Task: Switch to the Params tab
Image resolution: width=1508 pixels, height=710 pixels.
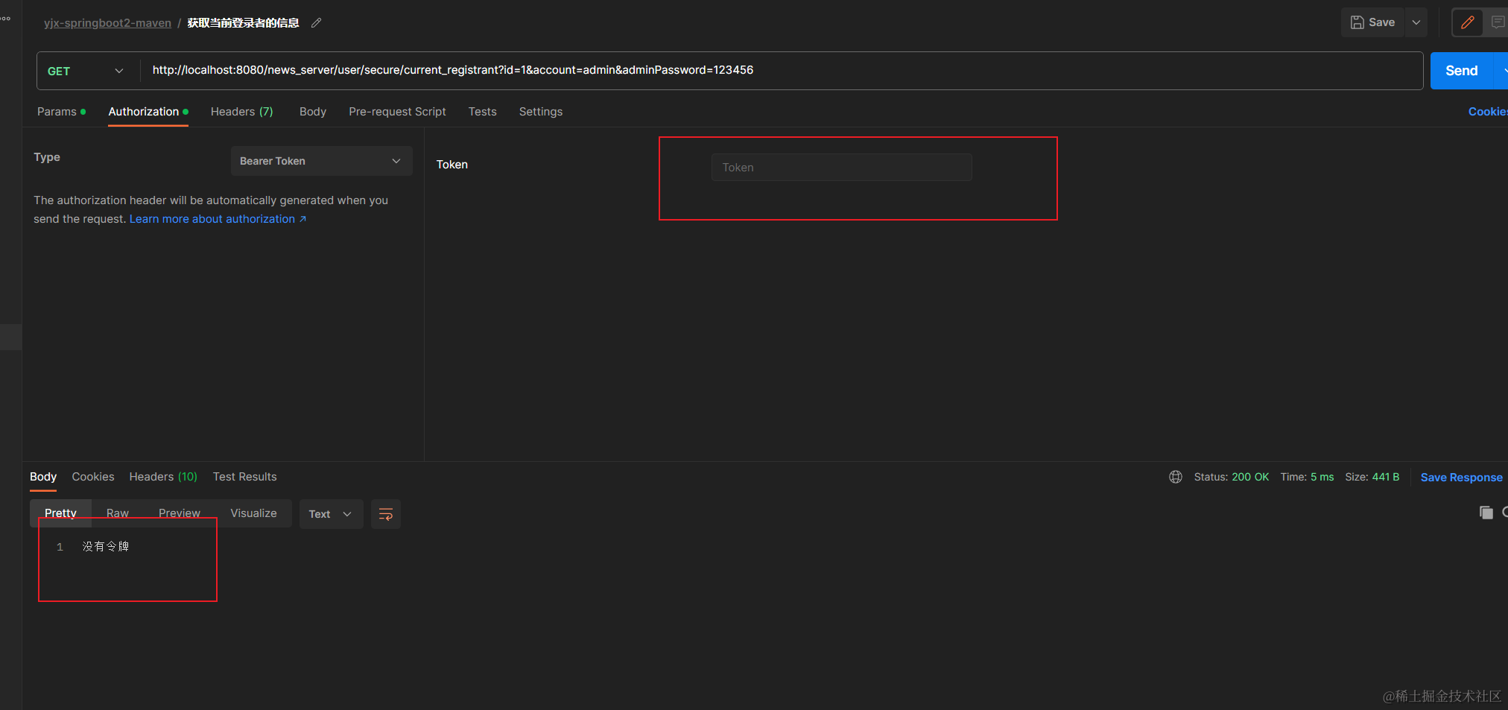Action: pyautogui.click(x=61, y=112)
